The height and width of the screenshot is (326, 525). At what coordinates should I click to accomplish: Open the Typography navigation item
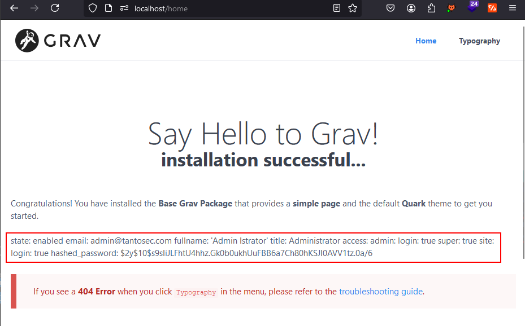pyautogui.click(x=479, y=41)
